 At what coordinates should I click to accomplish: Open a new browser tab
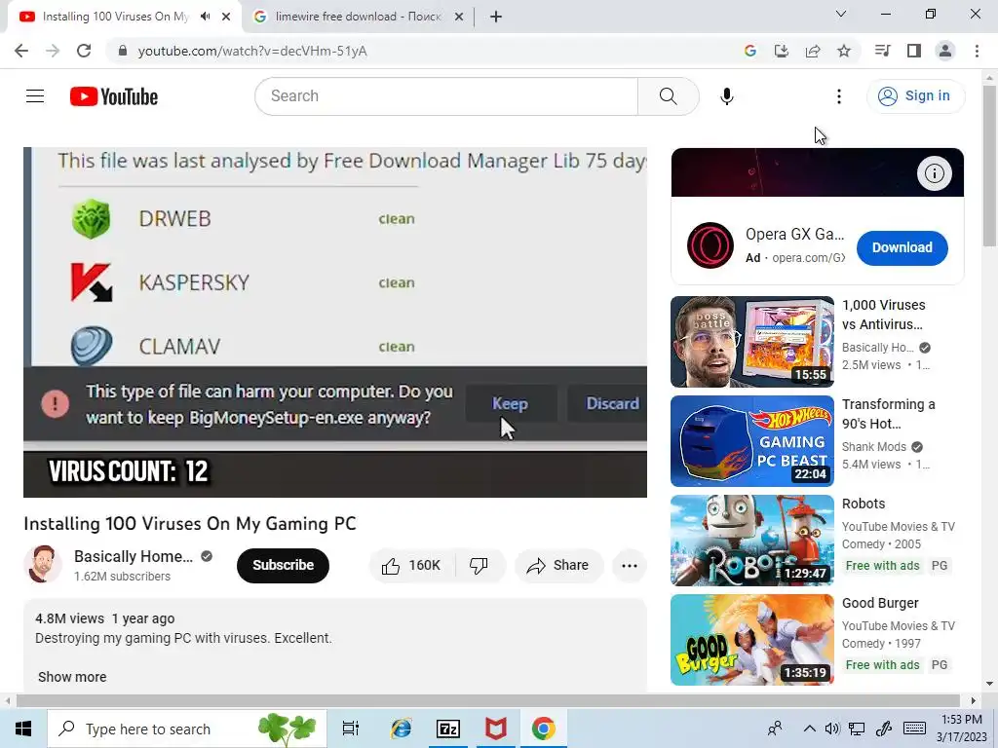point(496,18)
